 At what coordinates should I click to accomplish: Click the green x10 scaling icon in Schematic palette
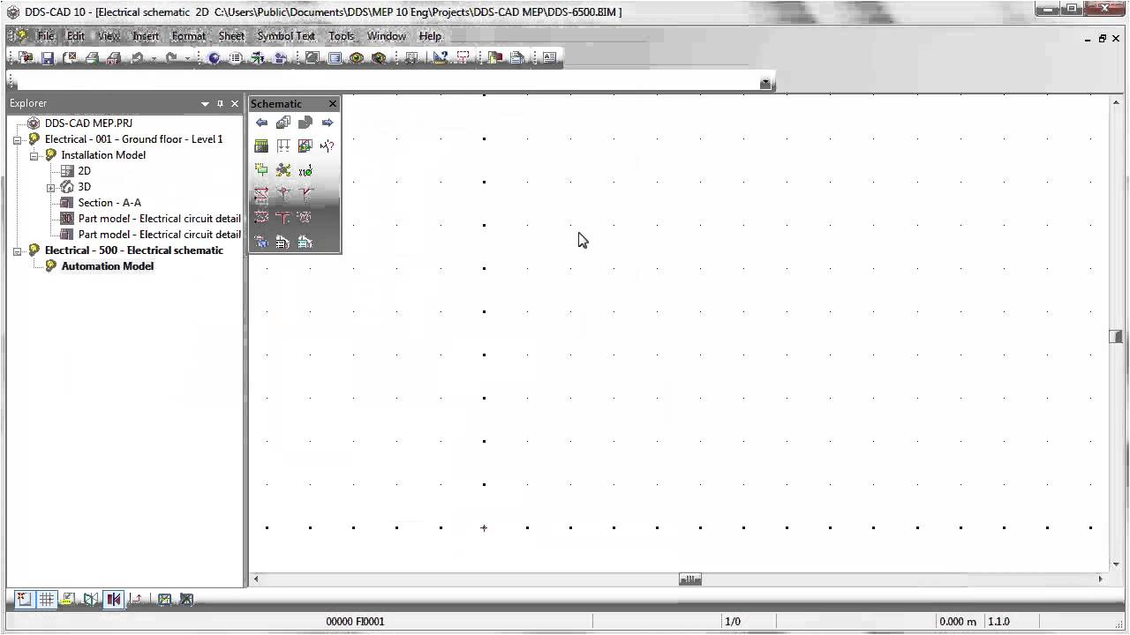305,169
